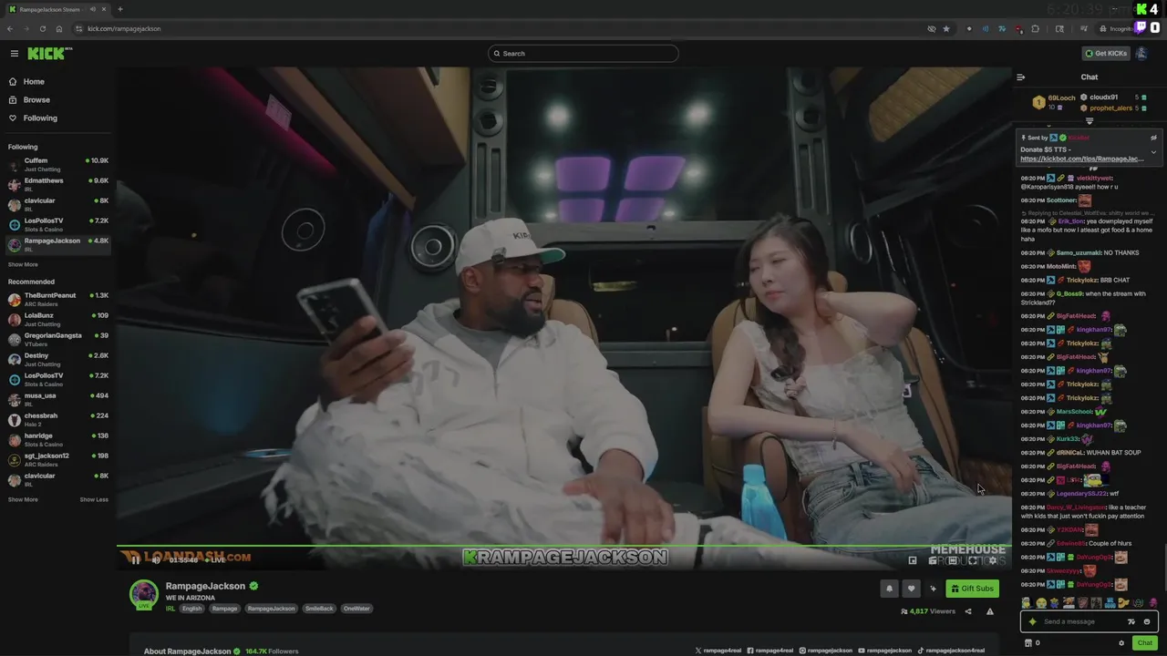
Task: Click 69Looch on leaderboard
Action: point(1061,97)
